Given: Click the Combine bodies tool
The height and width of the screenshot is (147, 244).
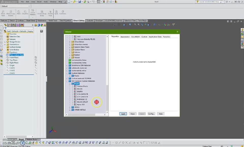Looking at the screenshot, I should tap(63, 12).
